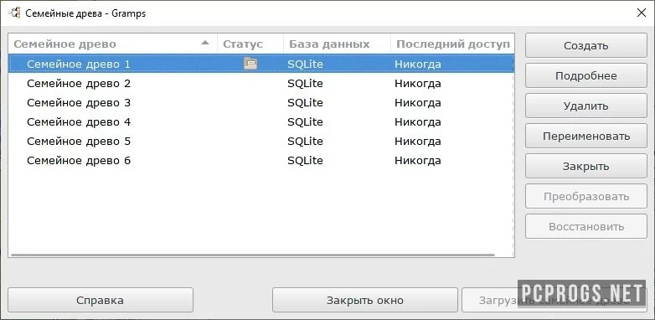Click the Gramps icon in the title bar
Viewport: 655px width, 320px height.
pos(14,13)
